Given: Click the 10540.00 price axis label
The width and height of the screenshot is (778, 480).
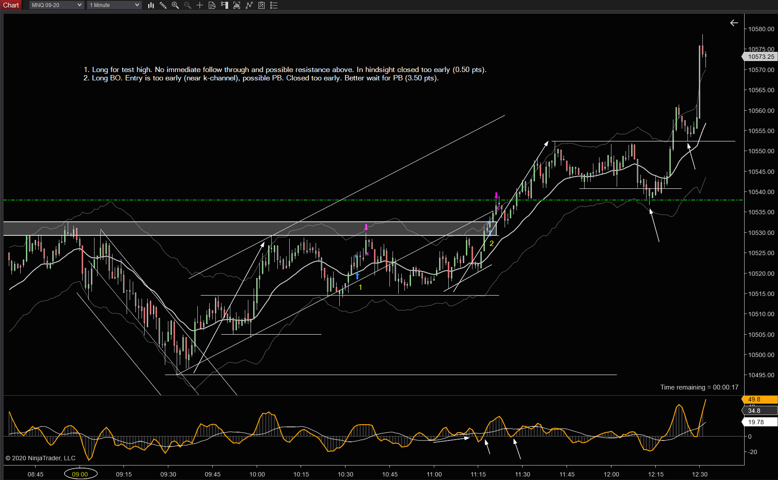Looking at the screenshot, I should [x=761, y=192].
